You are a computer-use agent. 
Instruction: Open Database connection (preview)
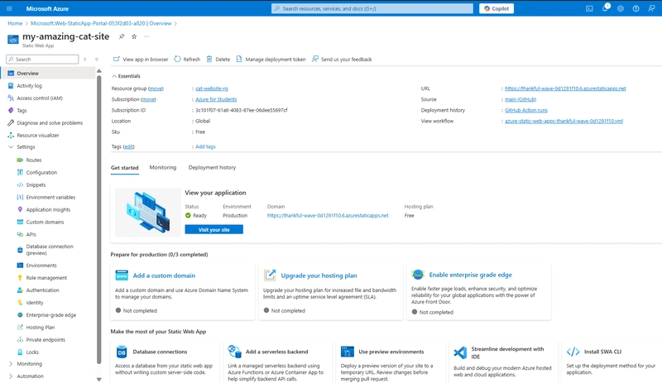(x=51, y=250)
